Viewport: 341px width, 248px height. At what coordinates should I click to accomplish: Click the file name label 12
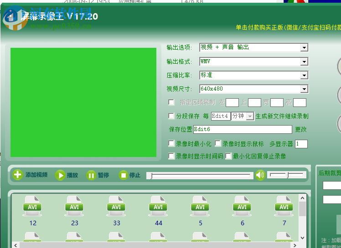point(33,223)
